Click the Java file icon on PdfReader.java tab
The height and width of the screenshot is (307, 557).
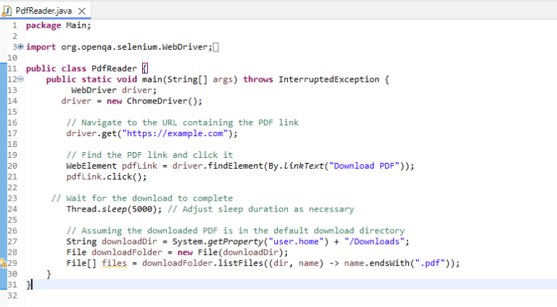[7, 12]
